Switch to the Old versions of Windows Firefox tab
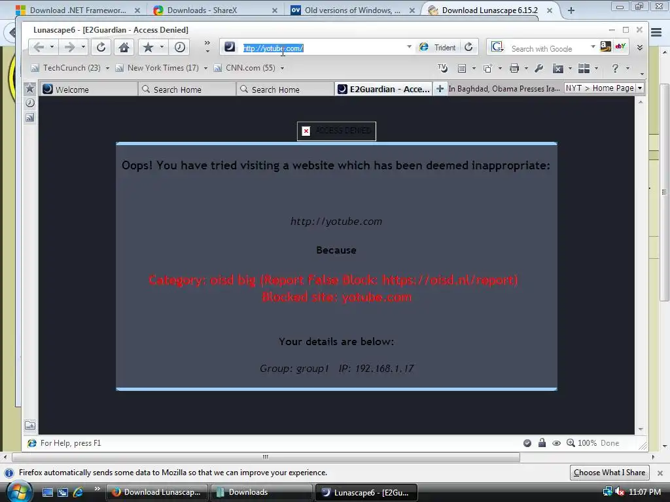 (353, 10)
